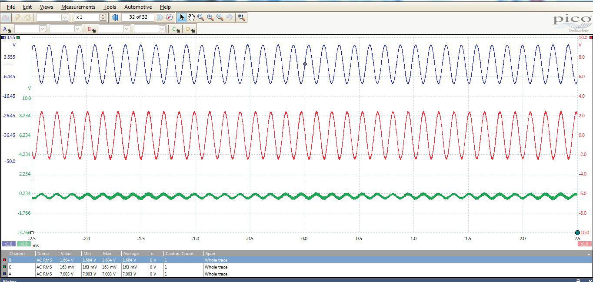Select the window zoom tool
Viewport: 593px width, 282px height.
pyautogui.click(x=201, y=17)
